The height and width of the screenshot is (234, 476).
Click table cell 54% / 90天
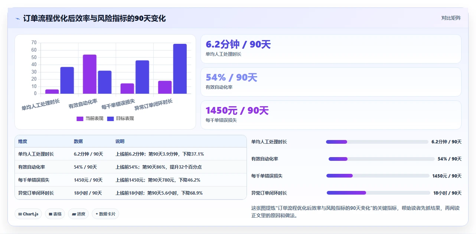pyautogui.click(x=85, y=167)
